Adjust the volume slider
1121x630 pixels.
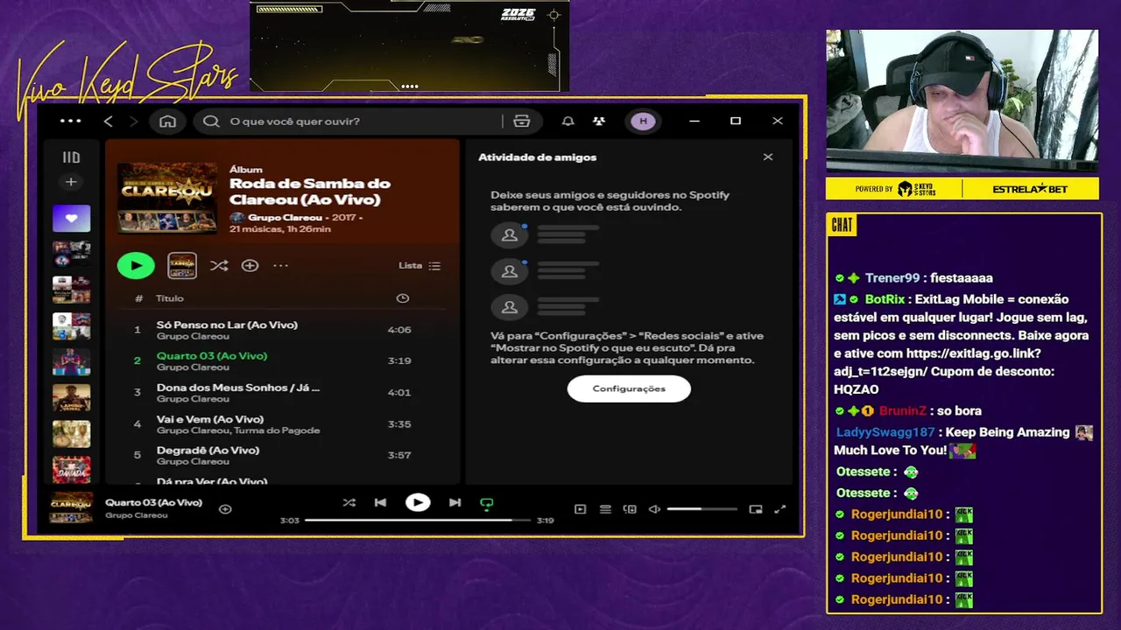click(702, 509)
